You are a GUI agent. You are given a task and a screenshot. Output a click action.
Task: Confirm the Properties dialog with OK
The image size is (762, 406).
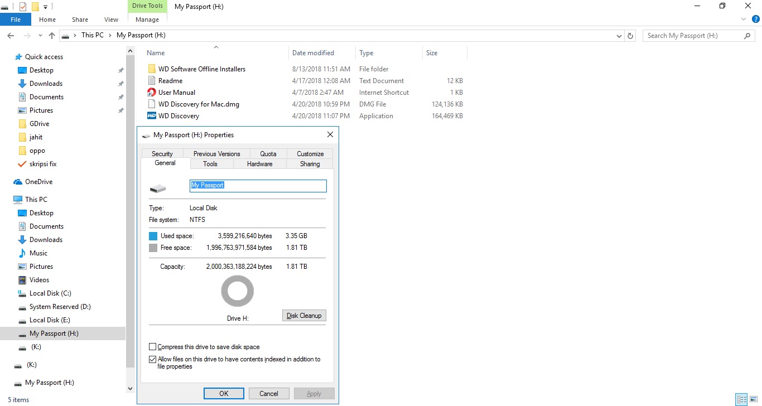224,393
